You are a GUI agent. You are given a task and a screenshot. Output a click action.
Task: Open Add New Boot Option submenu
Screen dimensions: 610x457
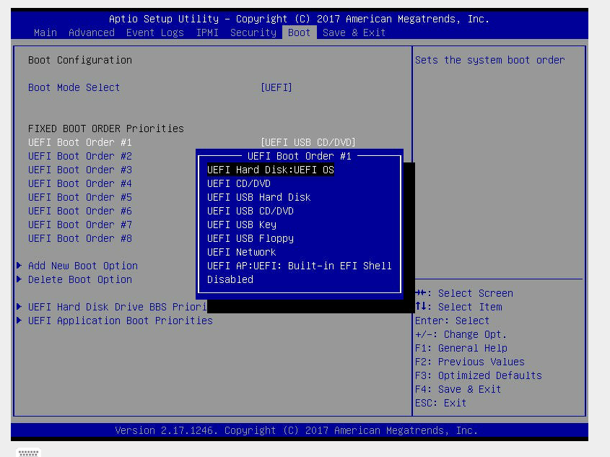coord(83,266)
